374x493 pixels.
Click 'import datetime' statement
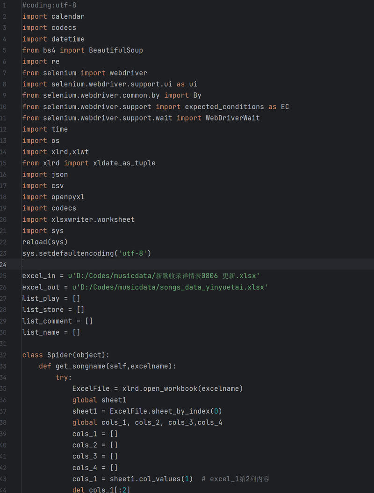point(53,39)
